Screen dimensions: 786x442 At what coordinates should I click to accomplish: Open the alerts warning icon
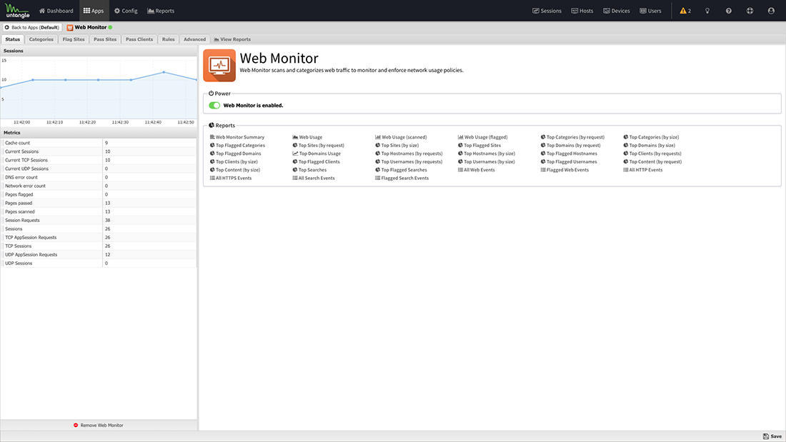click(x=685, y=11)
